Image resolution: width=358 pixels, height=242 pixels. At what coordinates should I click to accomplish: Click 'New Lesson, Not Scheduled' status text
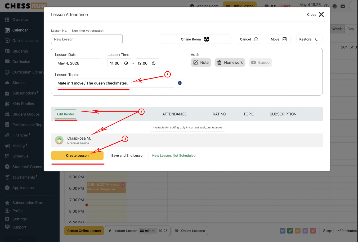tap(174, 155)
